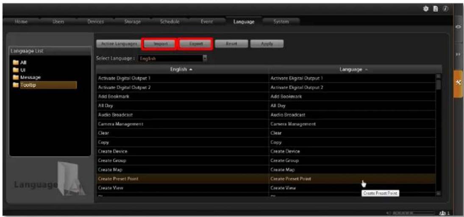Click English cell Copy
The width and height of the screenshot is (464, 217).
coord(182,142)
